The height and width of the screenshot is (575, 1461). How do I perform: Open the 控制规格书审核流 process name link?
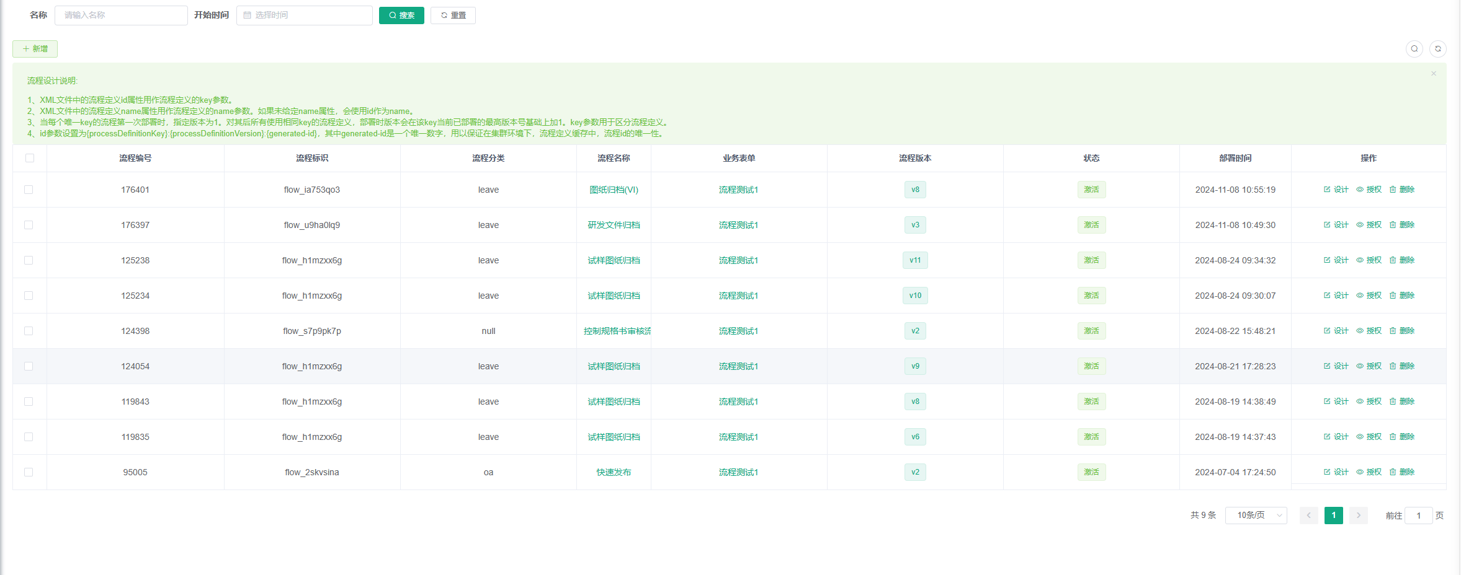(x=617, y=331)
